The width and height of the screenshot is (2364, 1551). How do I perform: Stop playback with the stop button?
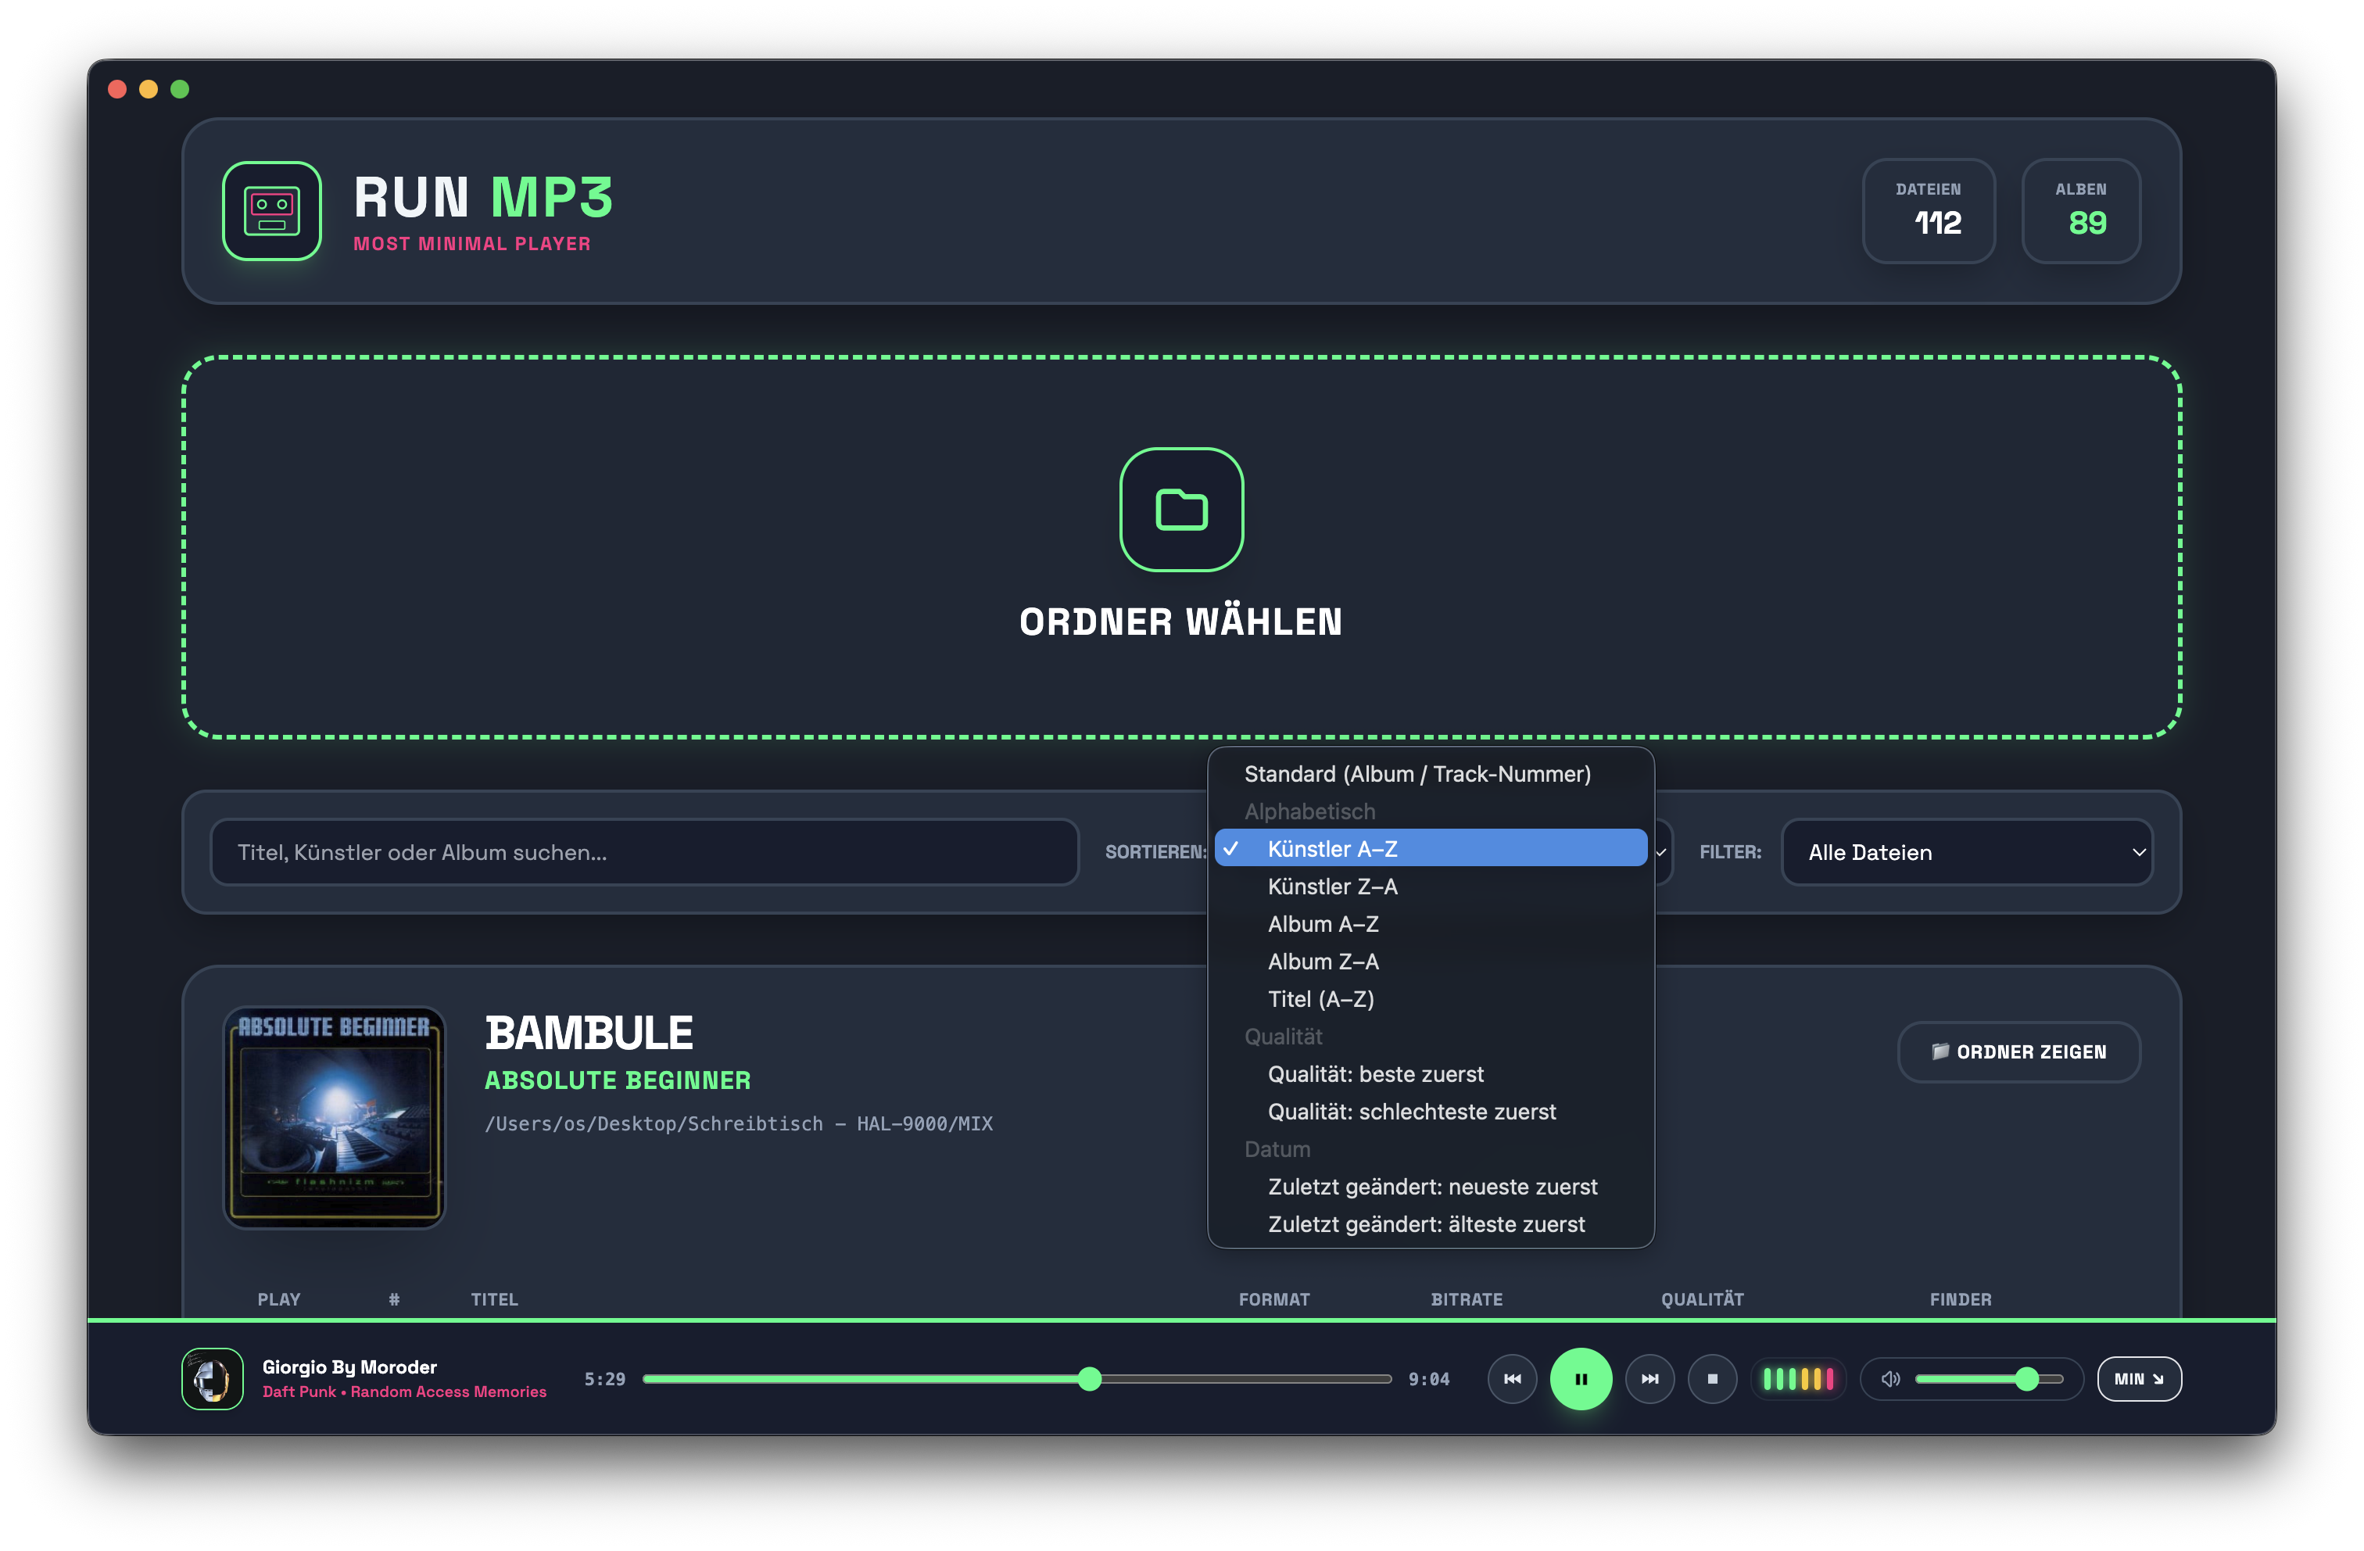(x=1711, y=1378)
